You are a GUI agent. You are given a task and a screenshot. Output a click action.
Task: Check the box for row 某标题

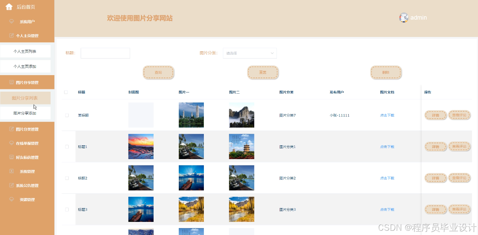(67, 115)
